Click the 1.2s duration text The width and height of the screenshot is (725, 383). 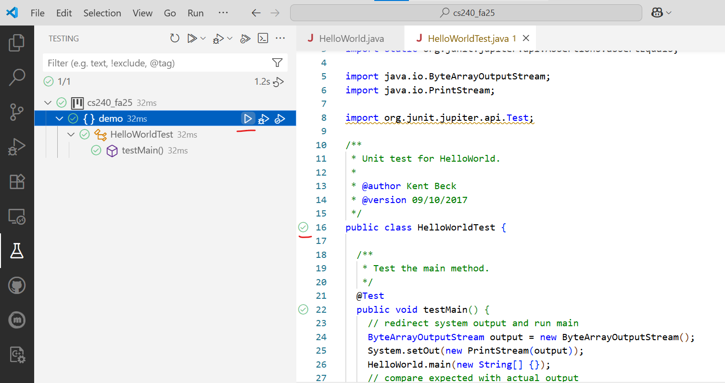point(262,82)
